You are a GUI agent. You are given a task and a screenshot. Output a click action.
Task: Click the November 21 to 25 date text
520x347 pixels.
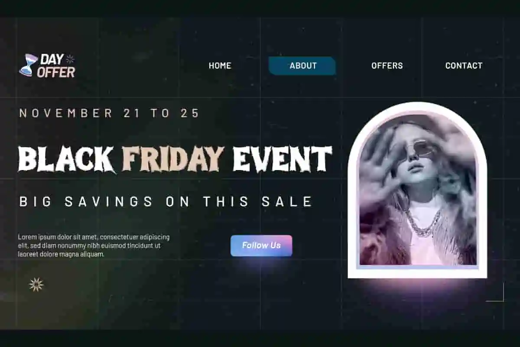(x=109, y=113)
